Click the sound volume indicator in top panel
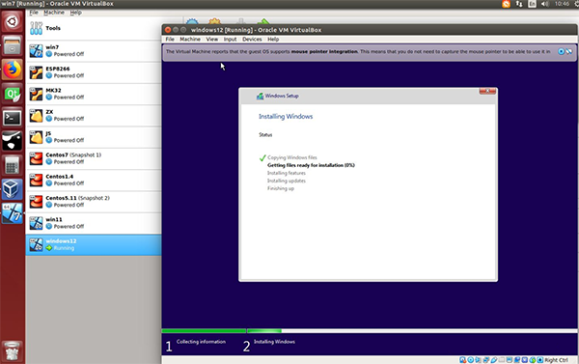579x364 pixels. point(545,4)
